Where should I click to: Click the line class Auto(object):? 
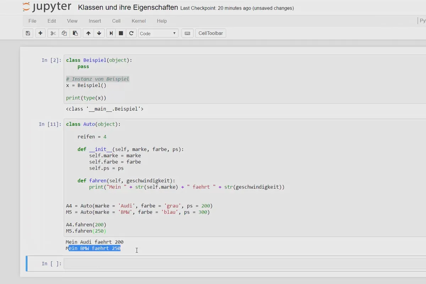93,124
